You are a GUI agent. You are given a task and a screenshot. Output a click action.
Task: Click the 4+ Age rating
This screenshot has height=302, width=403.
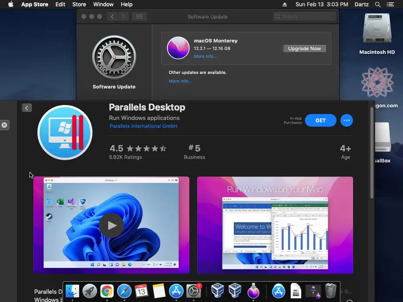(346, 151)
